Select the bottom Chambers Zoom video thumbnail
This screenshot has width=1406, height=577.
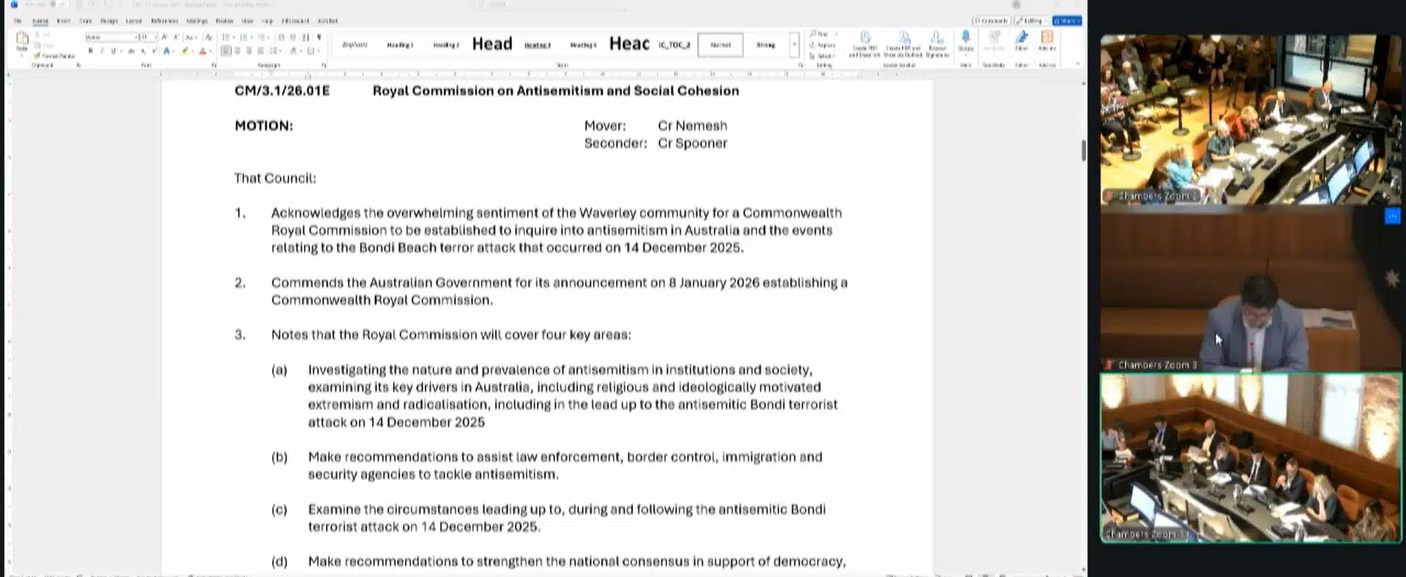pyautogui.click(x=1250, y=458)
